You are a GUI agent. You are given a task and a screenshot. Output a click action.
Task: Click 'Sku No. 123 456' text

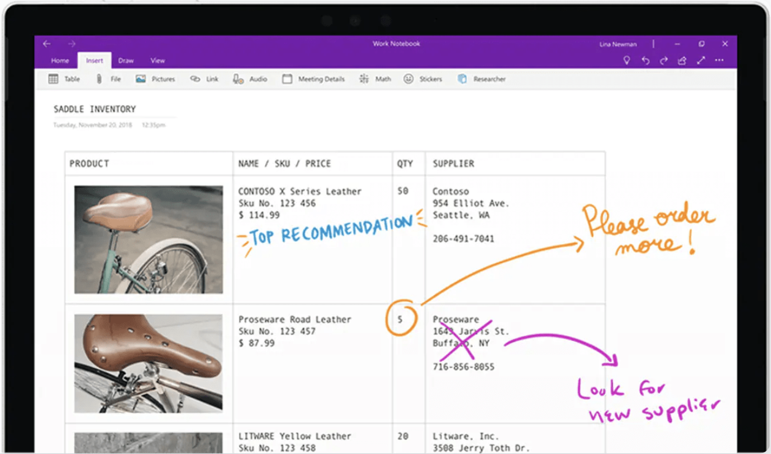tap(277, 203)
